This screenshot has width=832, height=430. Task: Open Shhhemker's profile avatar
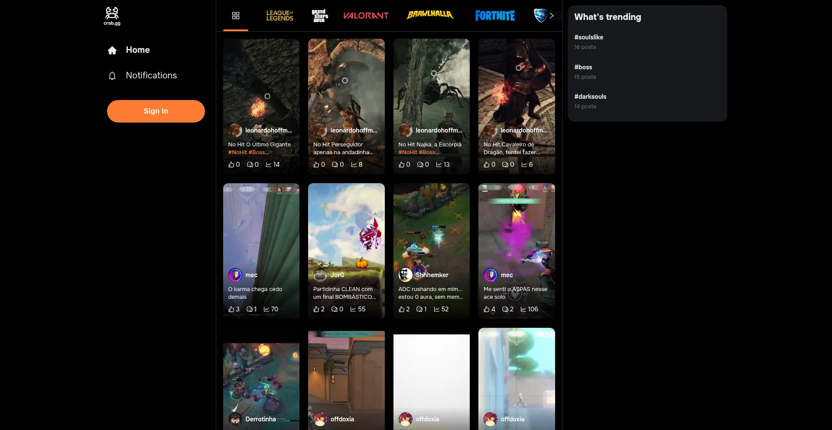point(406,275)
